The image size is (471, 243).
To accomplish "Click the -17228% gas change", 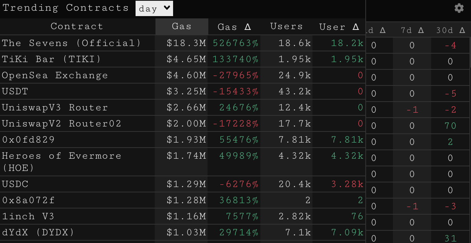I will (235, 123).
